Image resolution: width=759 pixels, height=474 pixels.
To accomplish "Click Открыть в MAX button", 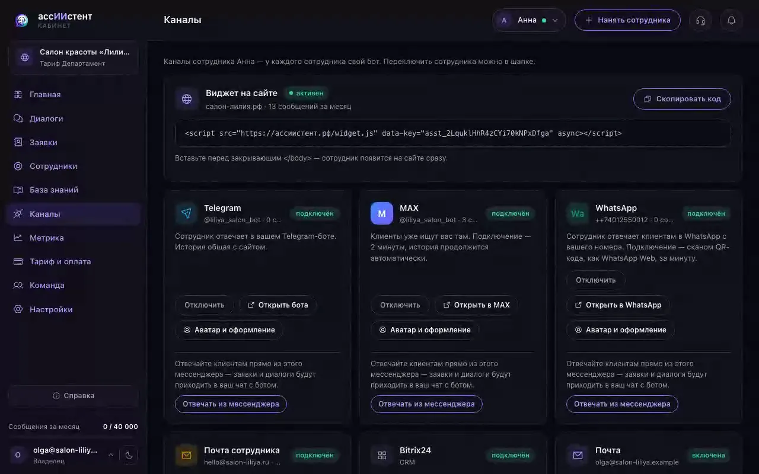I will point(476,305).
